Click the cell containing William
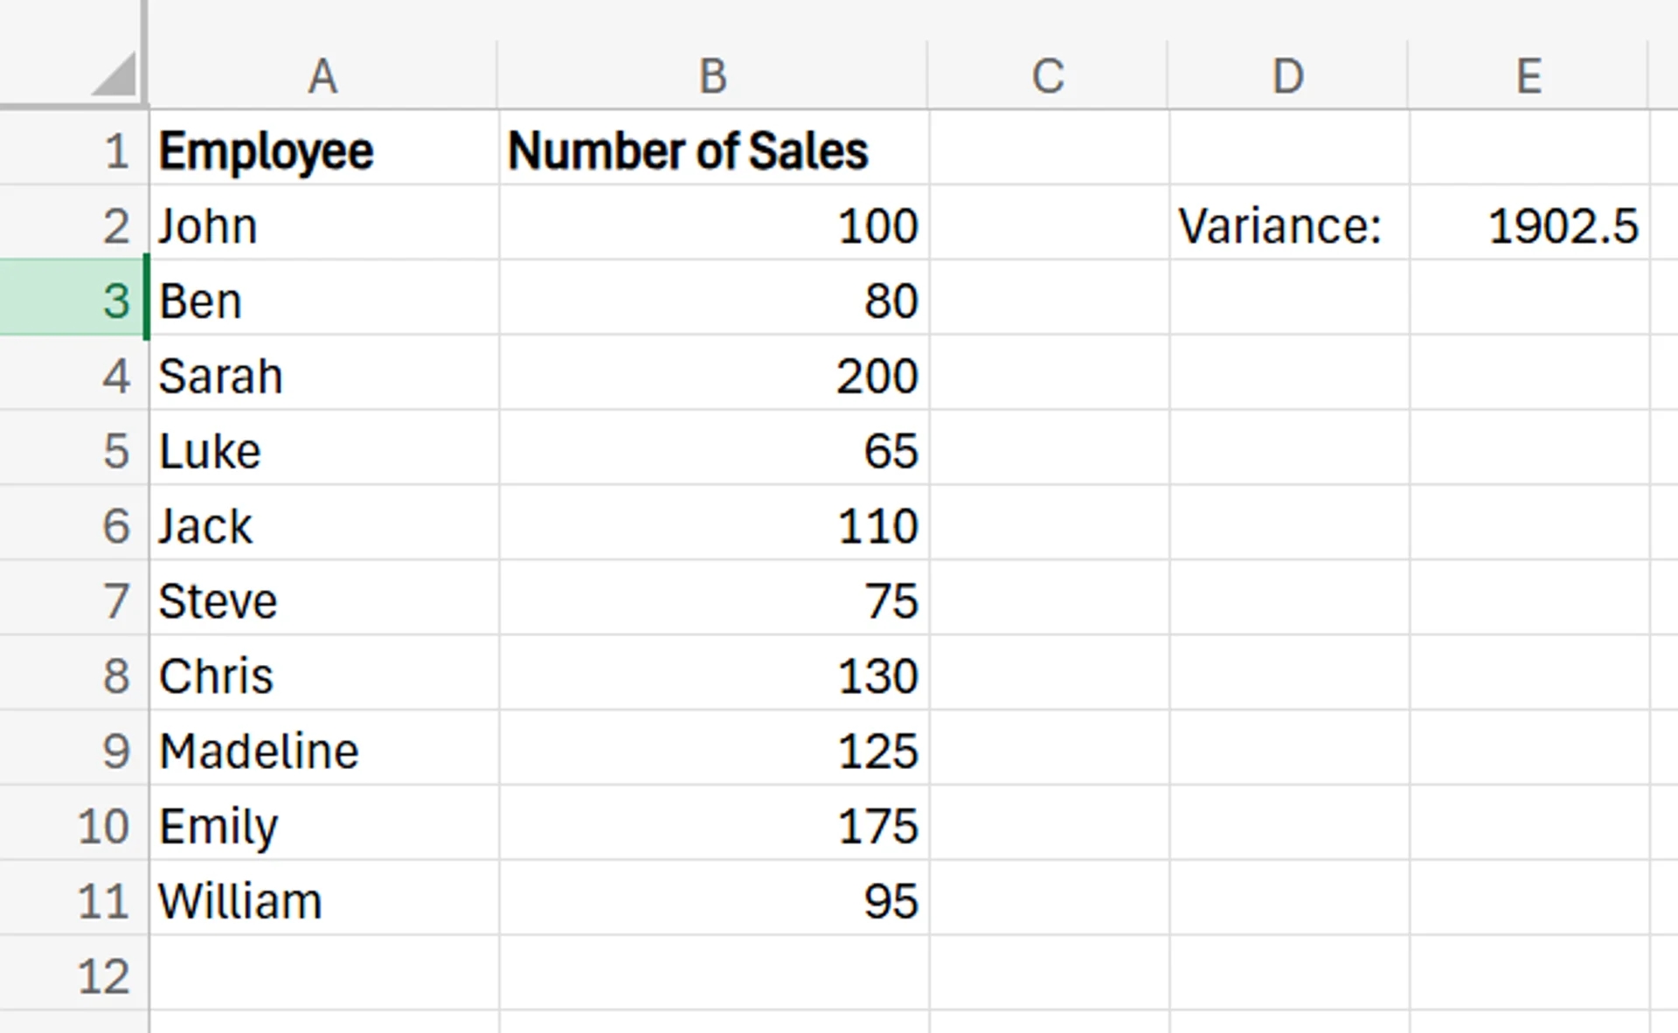The image size is (1678, 1033). click(323, 899)
